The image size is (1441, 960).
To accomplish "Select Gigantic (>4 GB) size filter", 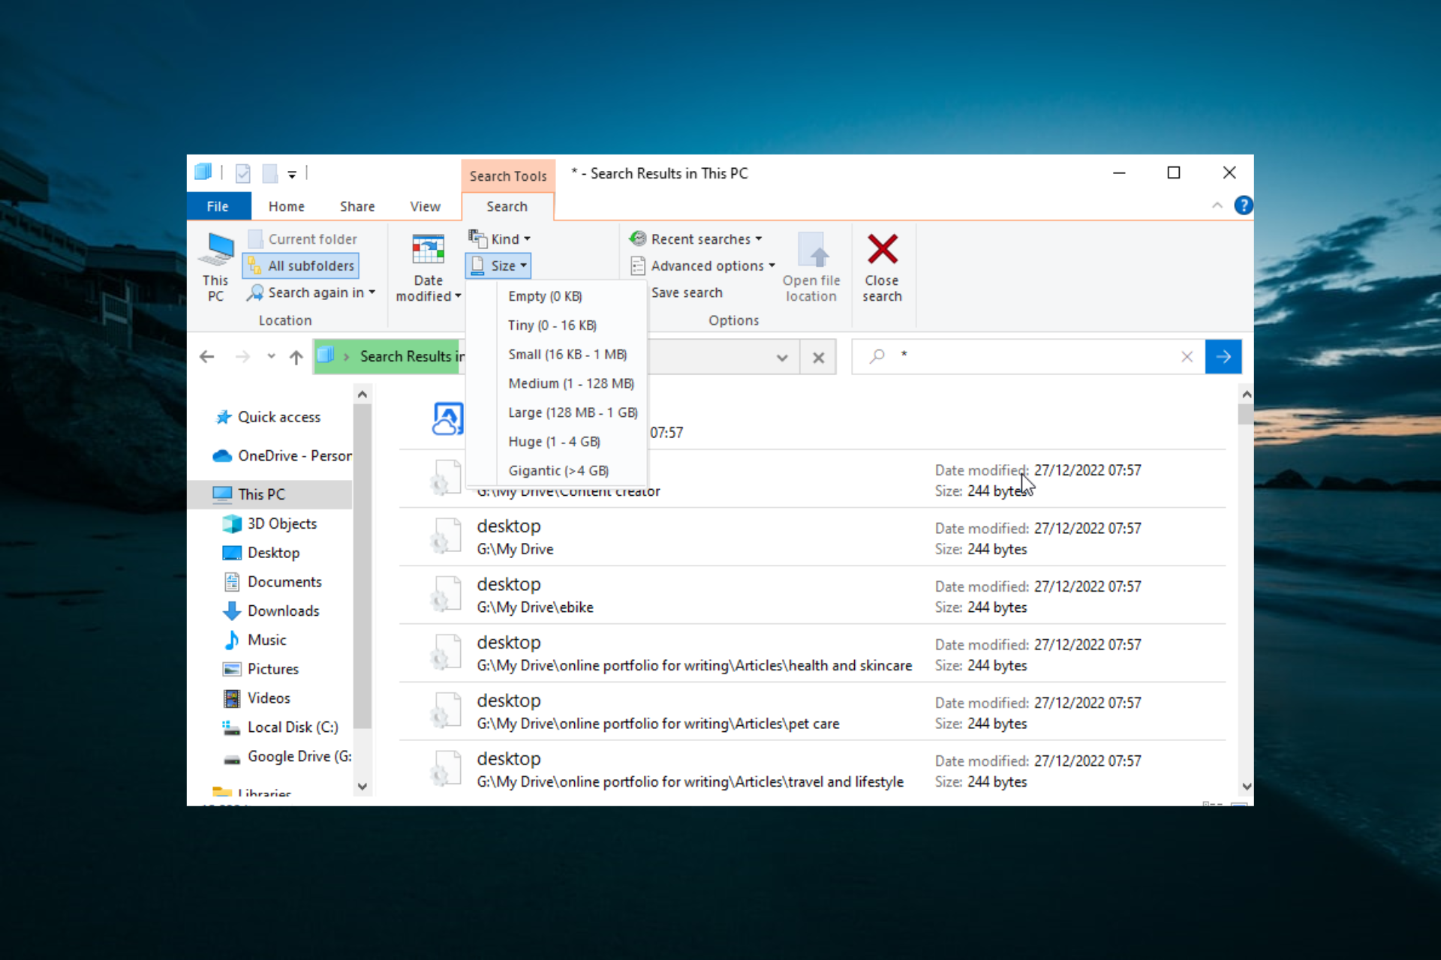I will 558,469.
